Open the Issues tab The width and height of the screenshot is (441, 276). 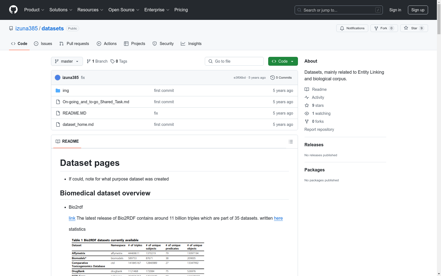(x=43, y=44)
